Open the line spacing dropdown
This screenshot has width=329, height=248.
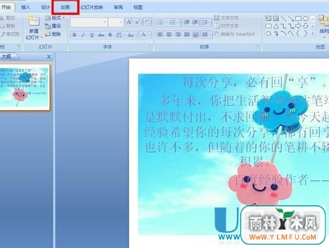(205, 22)
